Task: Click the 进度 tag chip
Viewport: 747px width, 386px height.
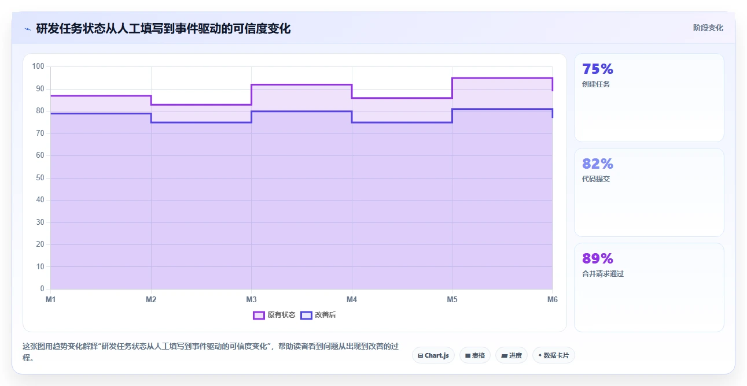Action: [512, 355]
